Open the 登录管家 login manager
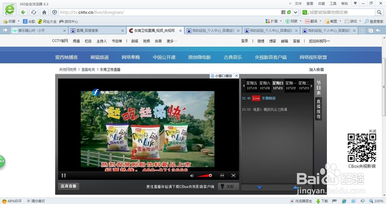 (x=374, y=21)
